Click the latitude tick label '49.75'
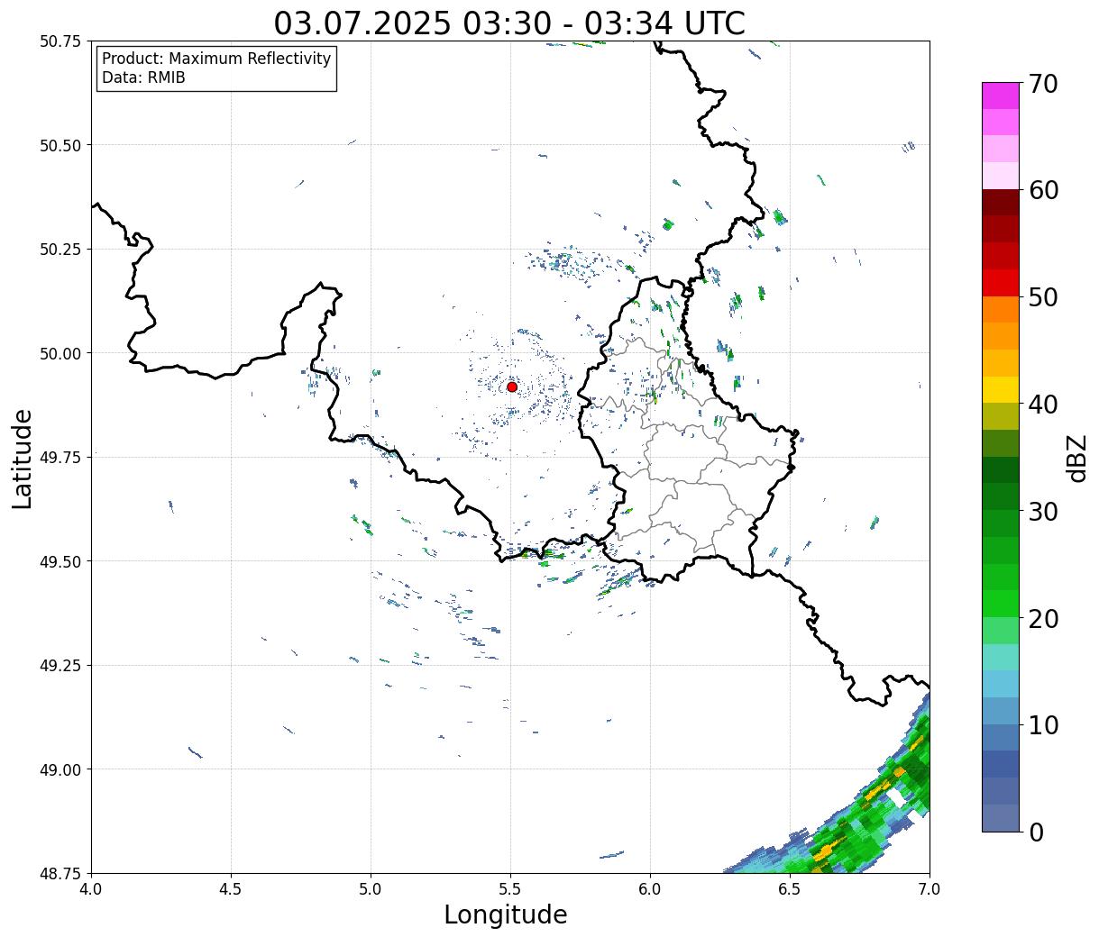 pyautogui.click(x=60, y=458)
